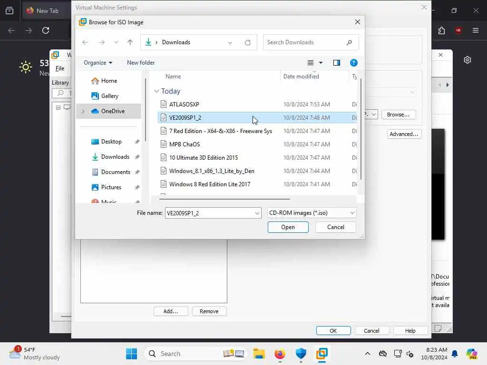Click the File name input box
Image resolution: width=487 pixels, height=365 pixels.
pyautogui.click(x=210, y=213)
